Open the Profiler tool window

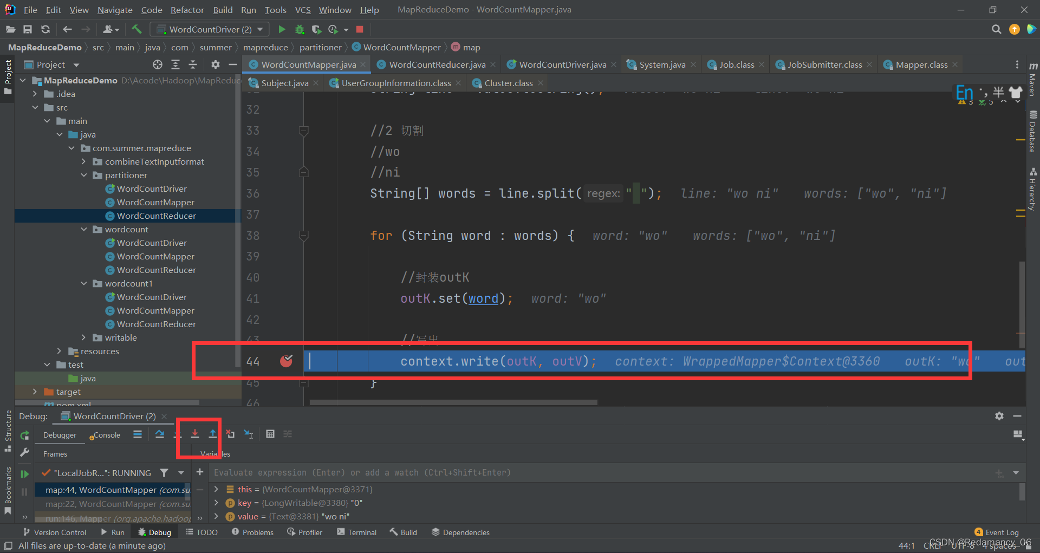click(305, 532)
